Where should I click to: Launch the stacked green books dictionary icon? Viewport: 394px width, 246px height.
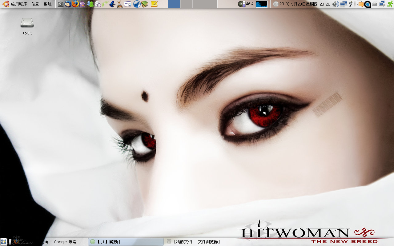tap(145, 4)
